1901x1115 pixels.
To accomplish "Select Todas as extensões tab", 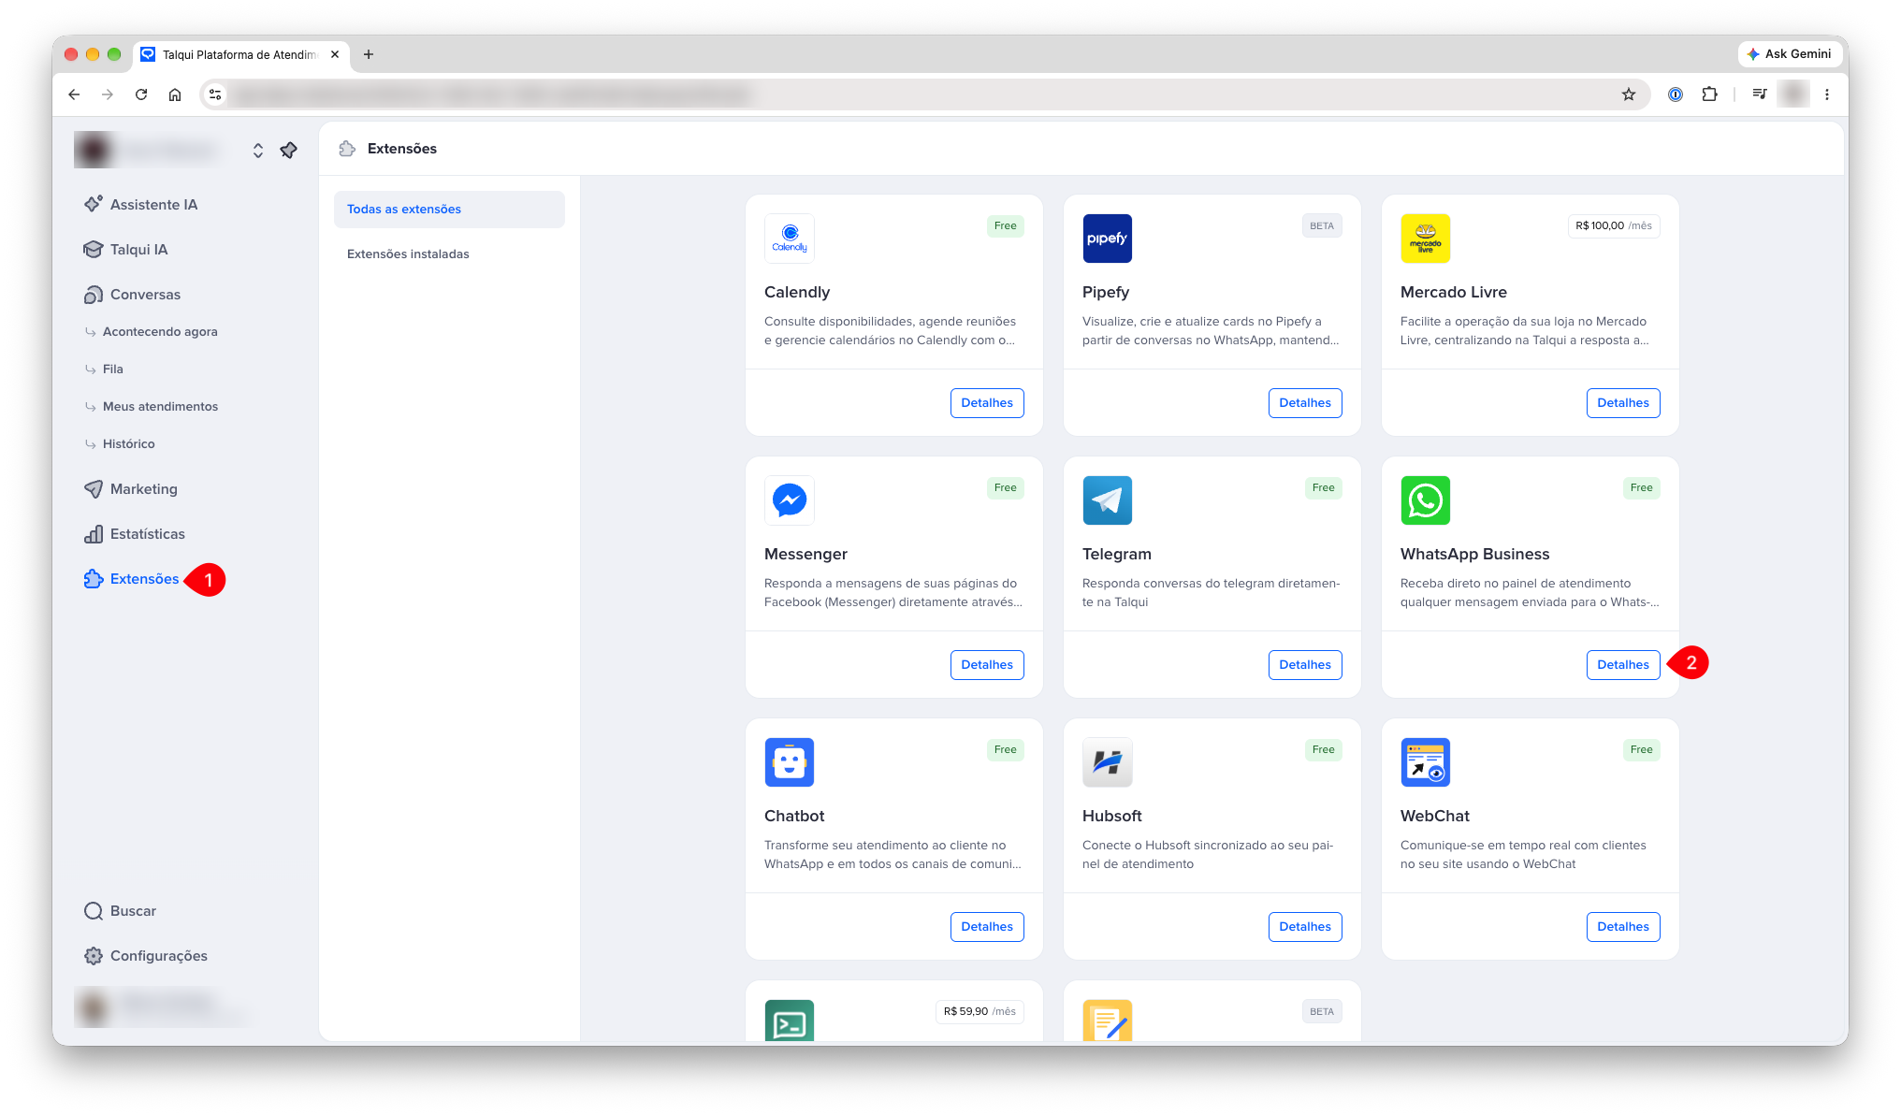I will tap(449, 209).
